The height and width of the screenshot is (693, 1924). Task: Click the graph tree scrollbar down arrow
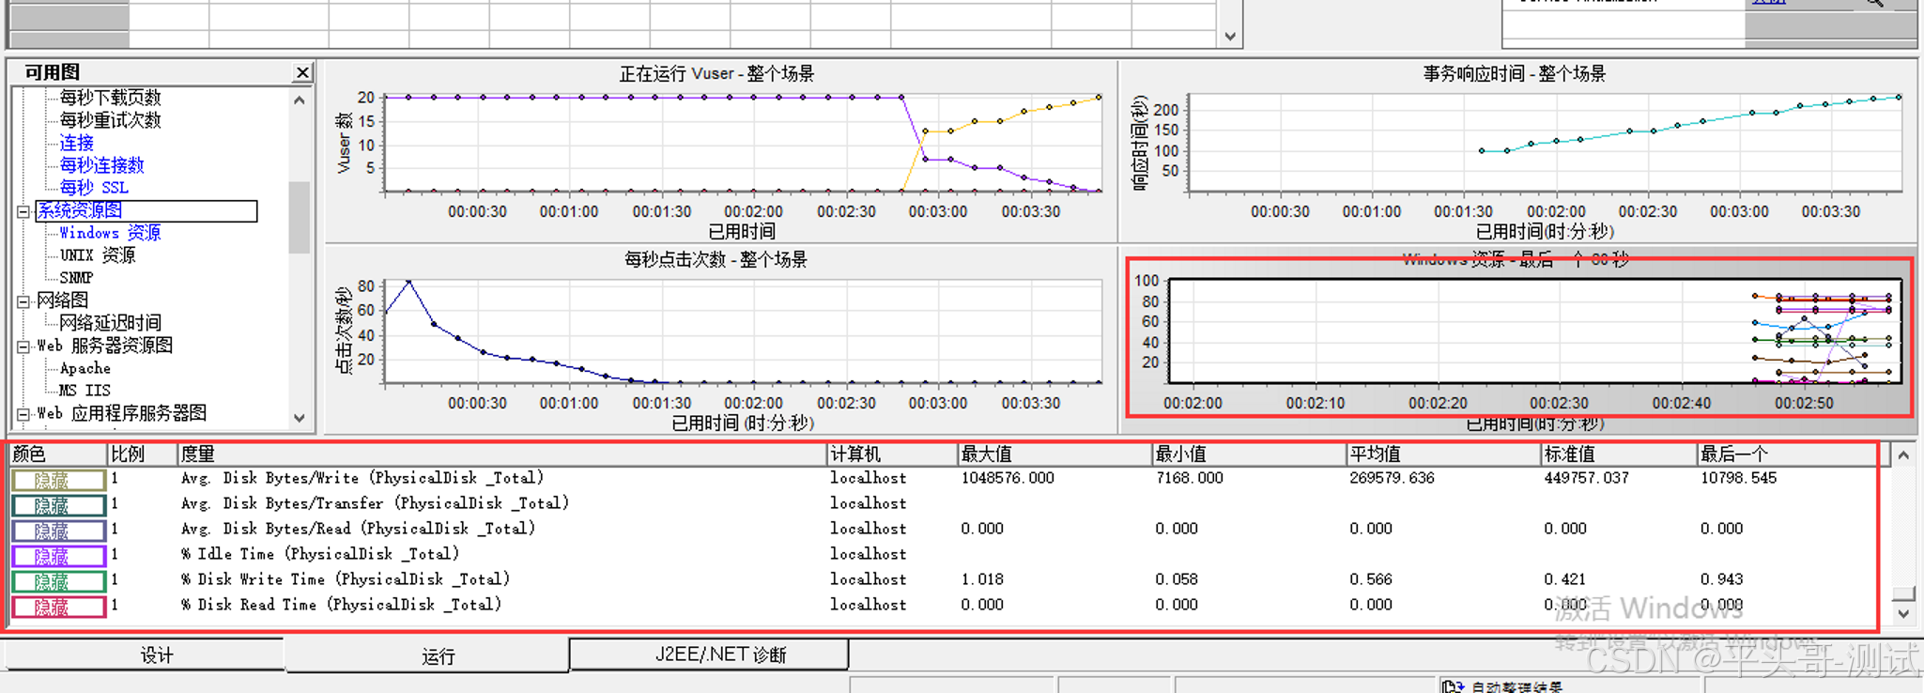pyautogui.click(x=300, y=418)
